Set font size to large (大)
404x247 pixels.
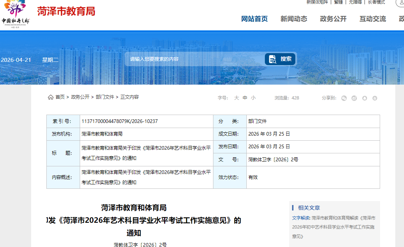point(236,98)
